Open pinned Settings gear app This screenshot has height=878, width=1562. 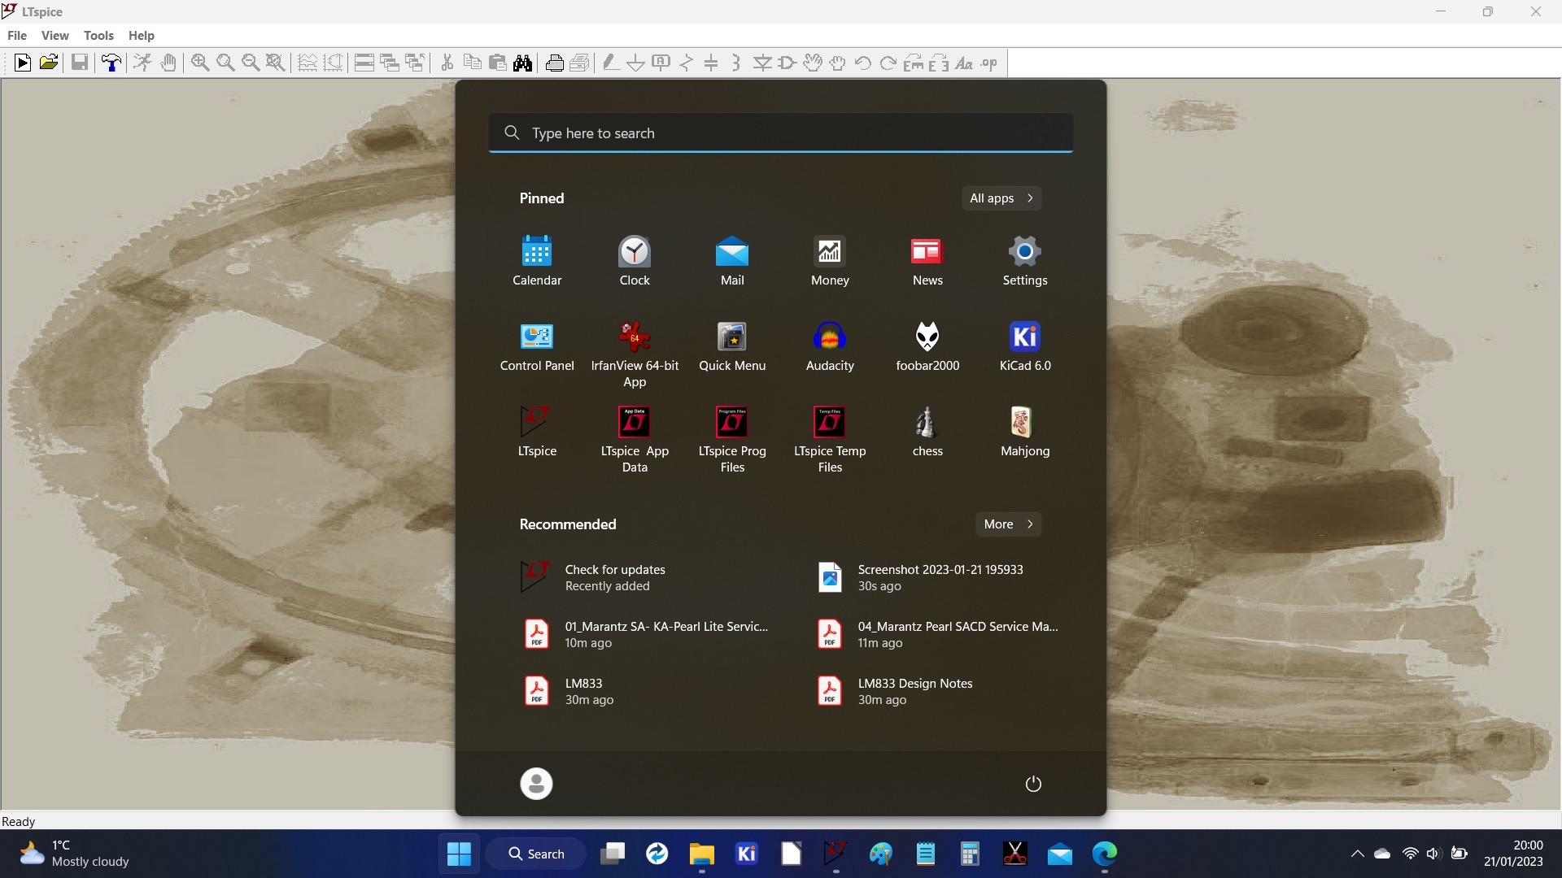coord(1025,261)
